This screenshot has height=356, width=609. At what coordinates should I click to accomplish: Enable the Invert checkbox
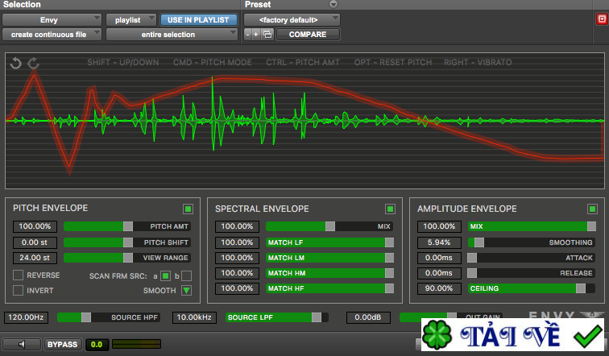(x=19, y=291)
